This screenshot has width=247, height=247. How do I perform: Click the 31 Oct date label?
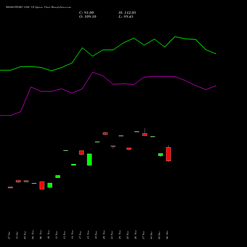(17, 235)
